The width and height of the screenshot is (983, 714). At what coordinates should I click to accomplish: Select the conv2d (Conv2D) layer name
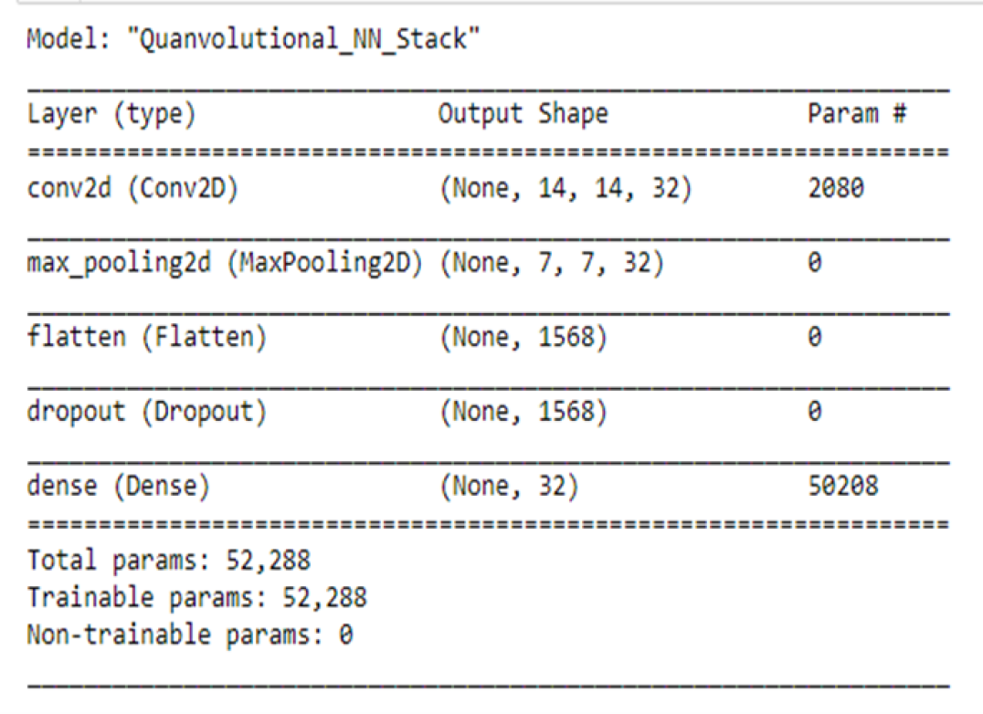pos(132,190)
